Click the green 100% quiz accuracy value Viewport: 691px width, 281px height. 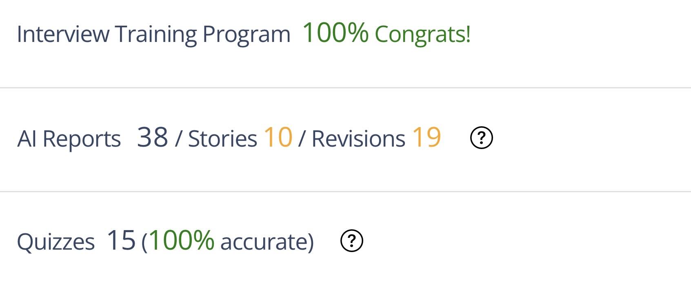181,240
